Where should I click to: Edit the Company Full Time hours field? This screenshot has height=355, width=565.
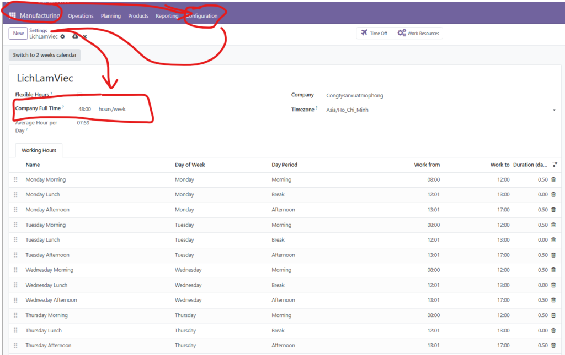(x=85, y=109)
